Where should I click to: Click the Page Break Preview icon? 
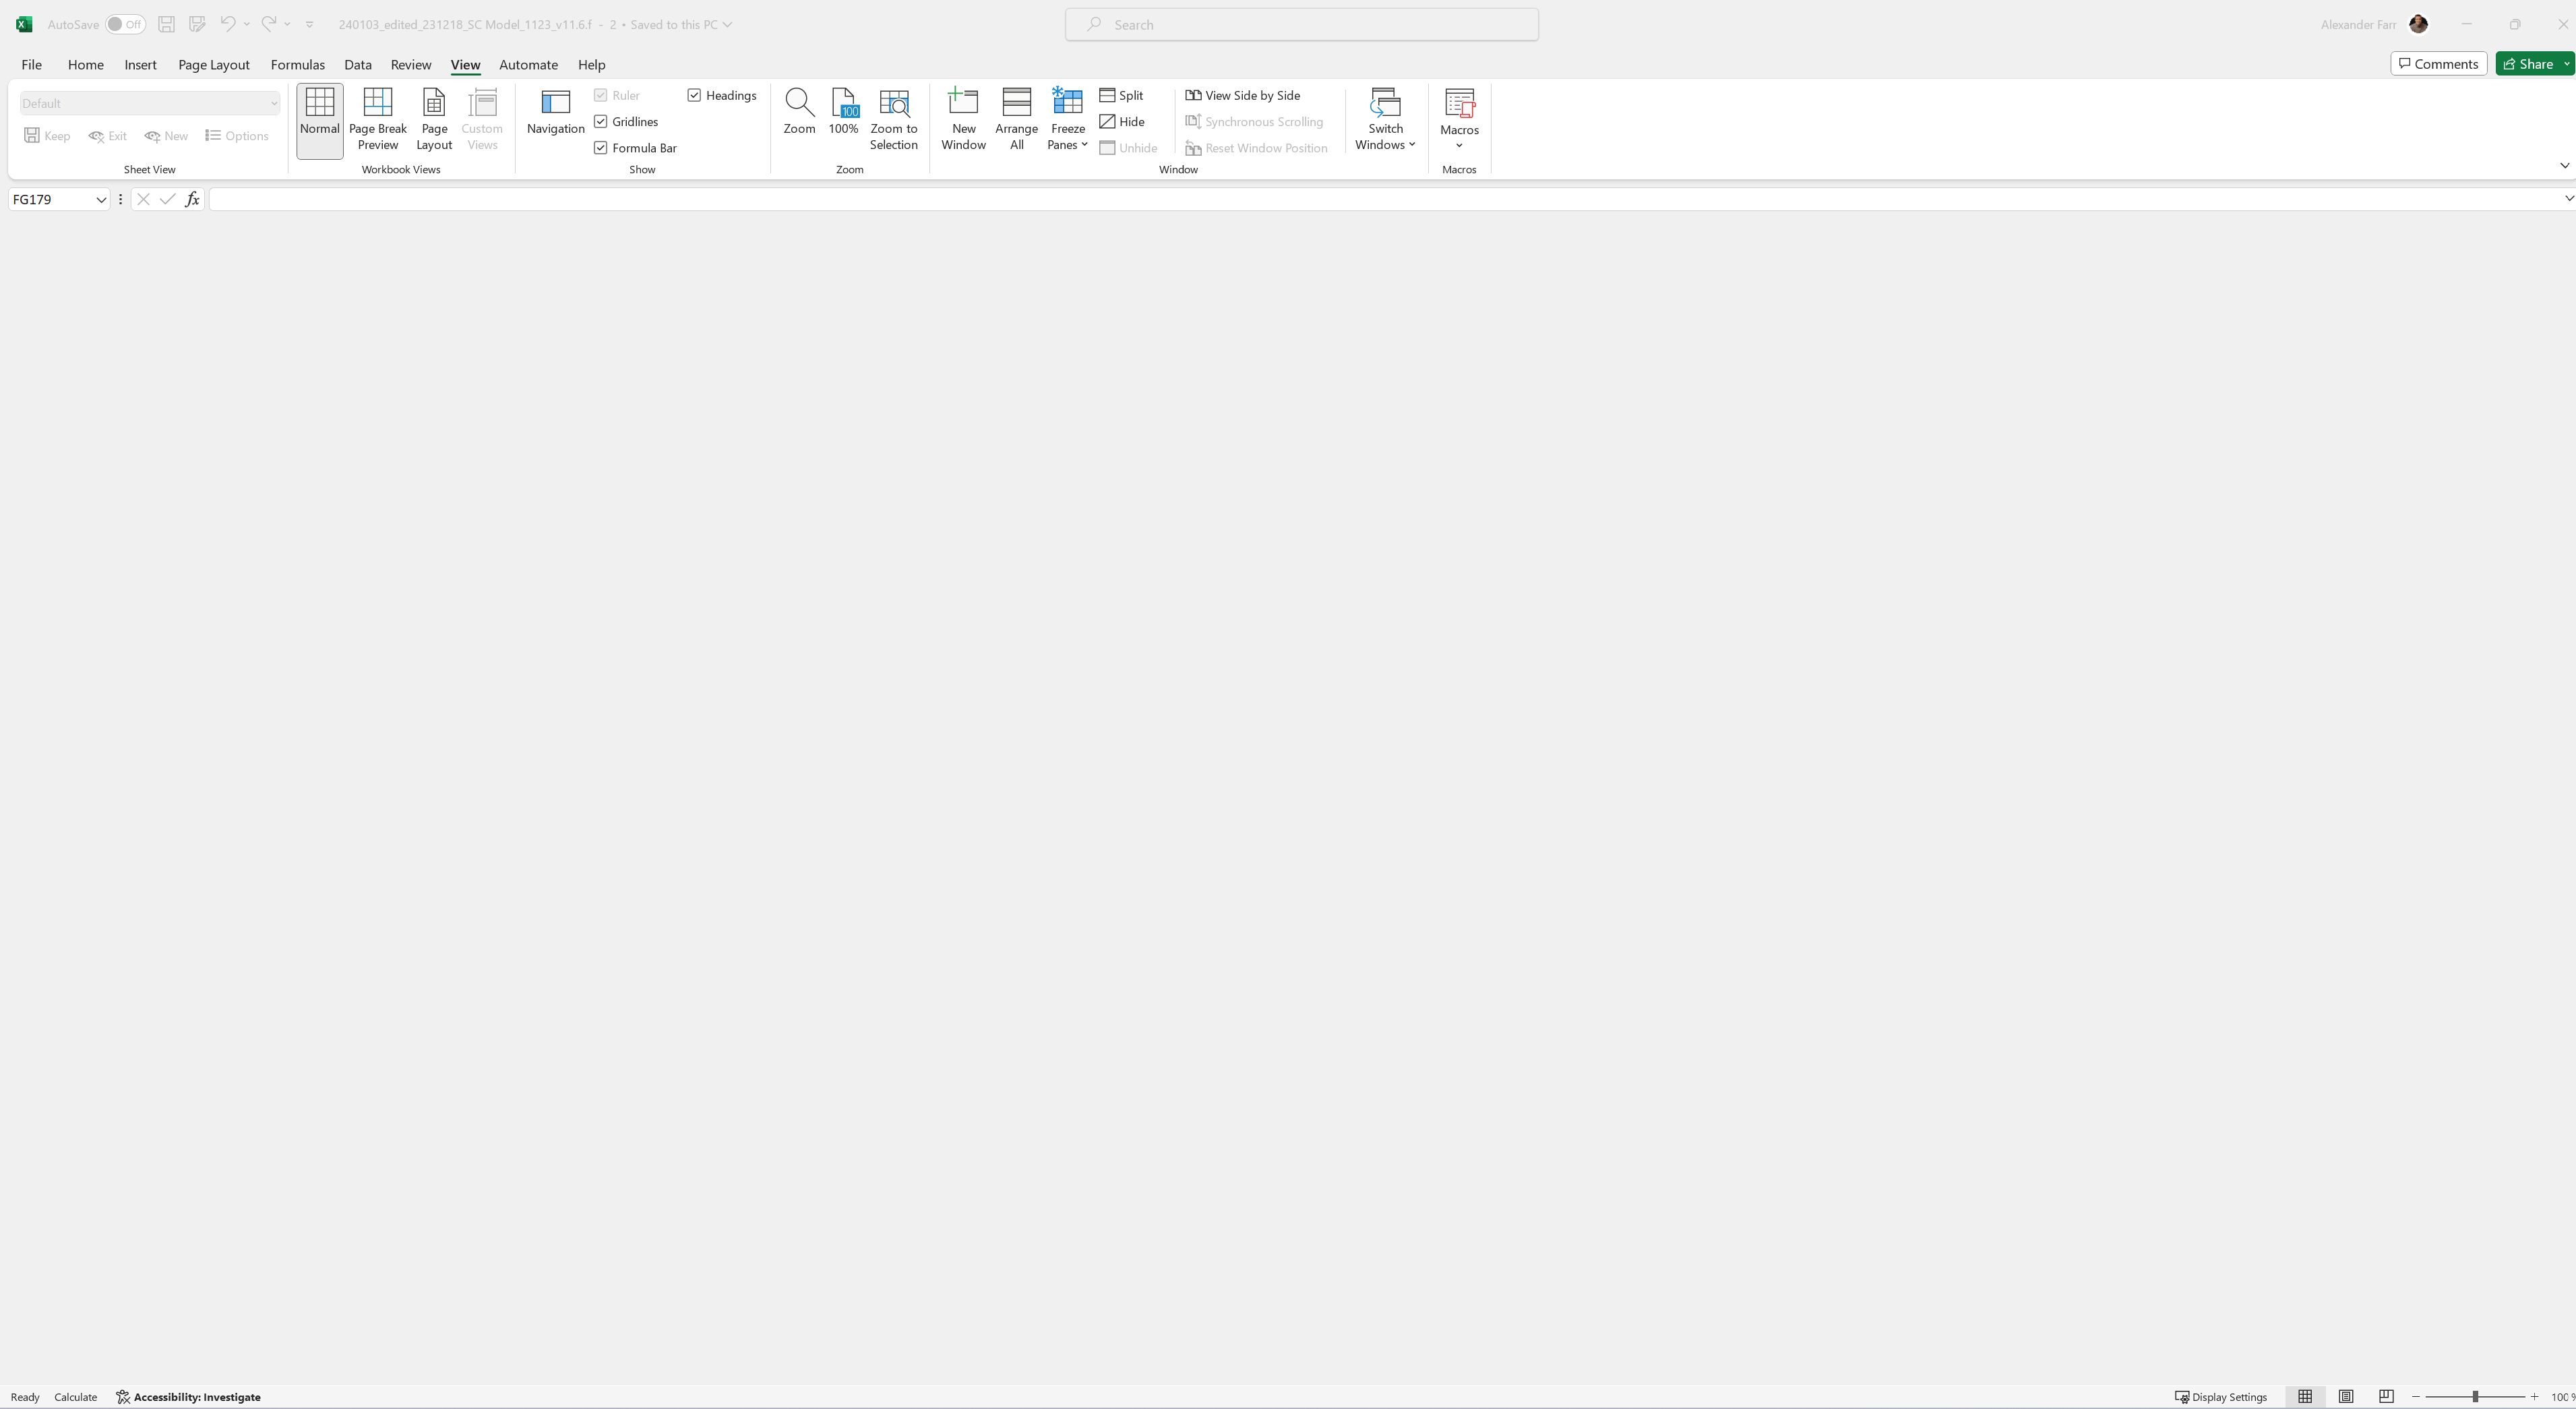click(377, 103)
